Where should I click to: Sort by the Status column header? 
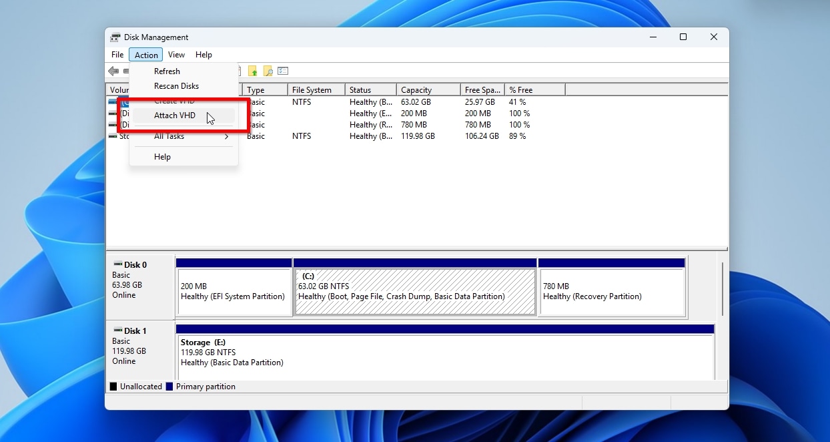click(371, 90)
